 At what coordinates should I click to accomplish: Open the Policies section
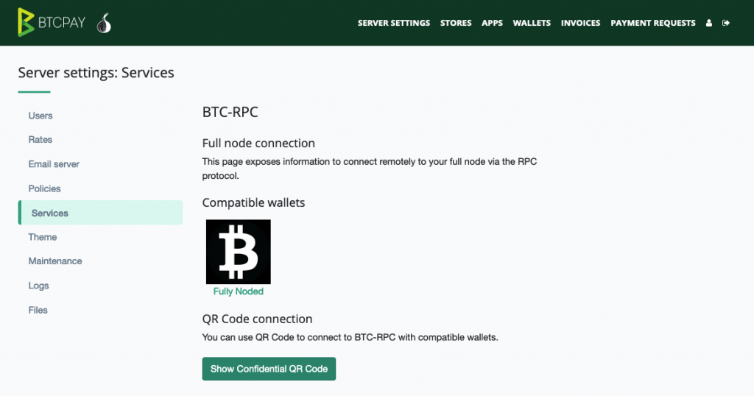pos(44,189)
